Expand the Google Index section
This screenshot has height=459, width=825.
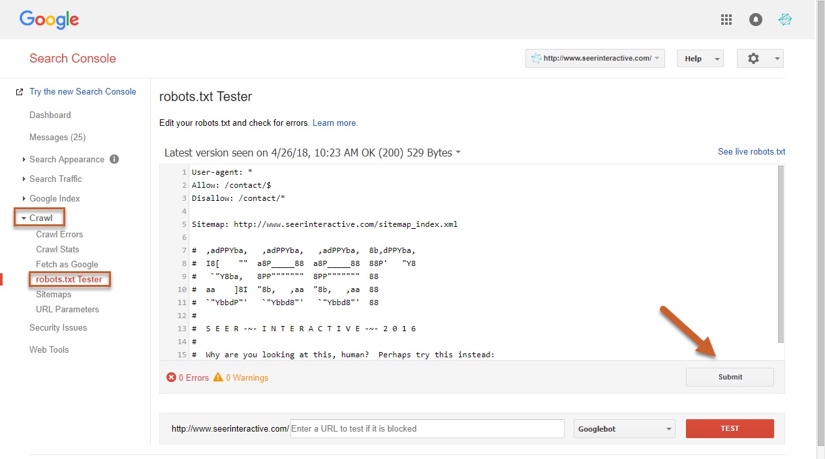pos(55,198)
